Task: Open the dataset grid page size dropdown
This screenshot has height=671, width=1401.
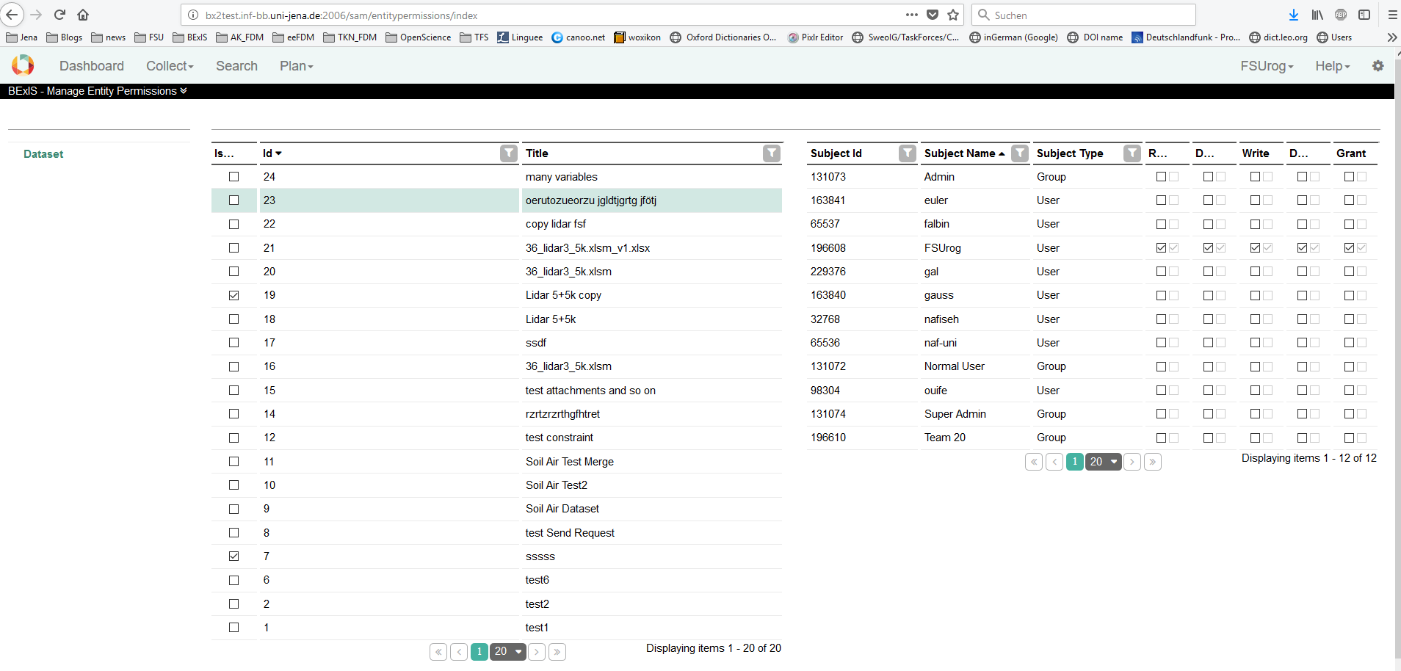Action: coord(508,652)
